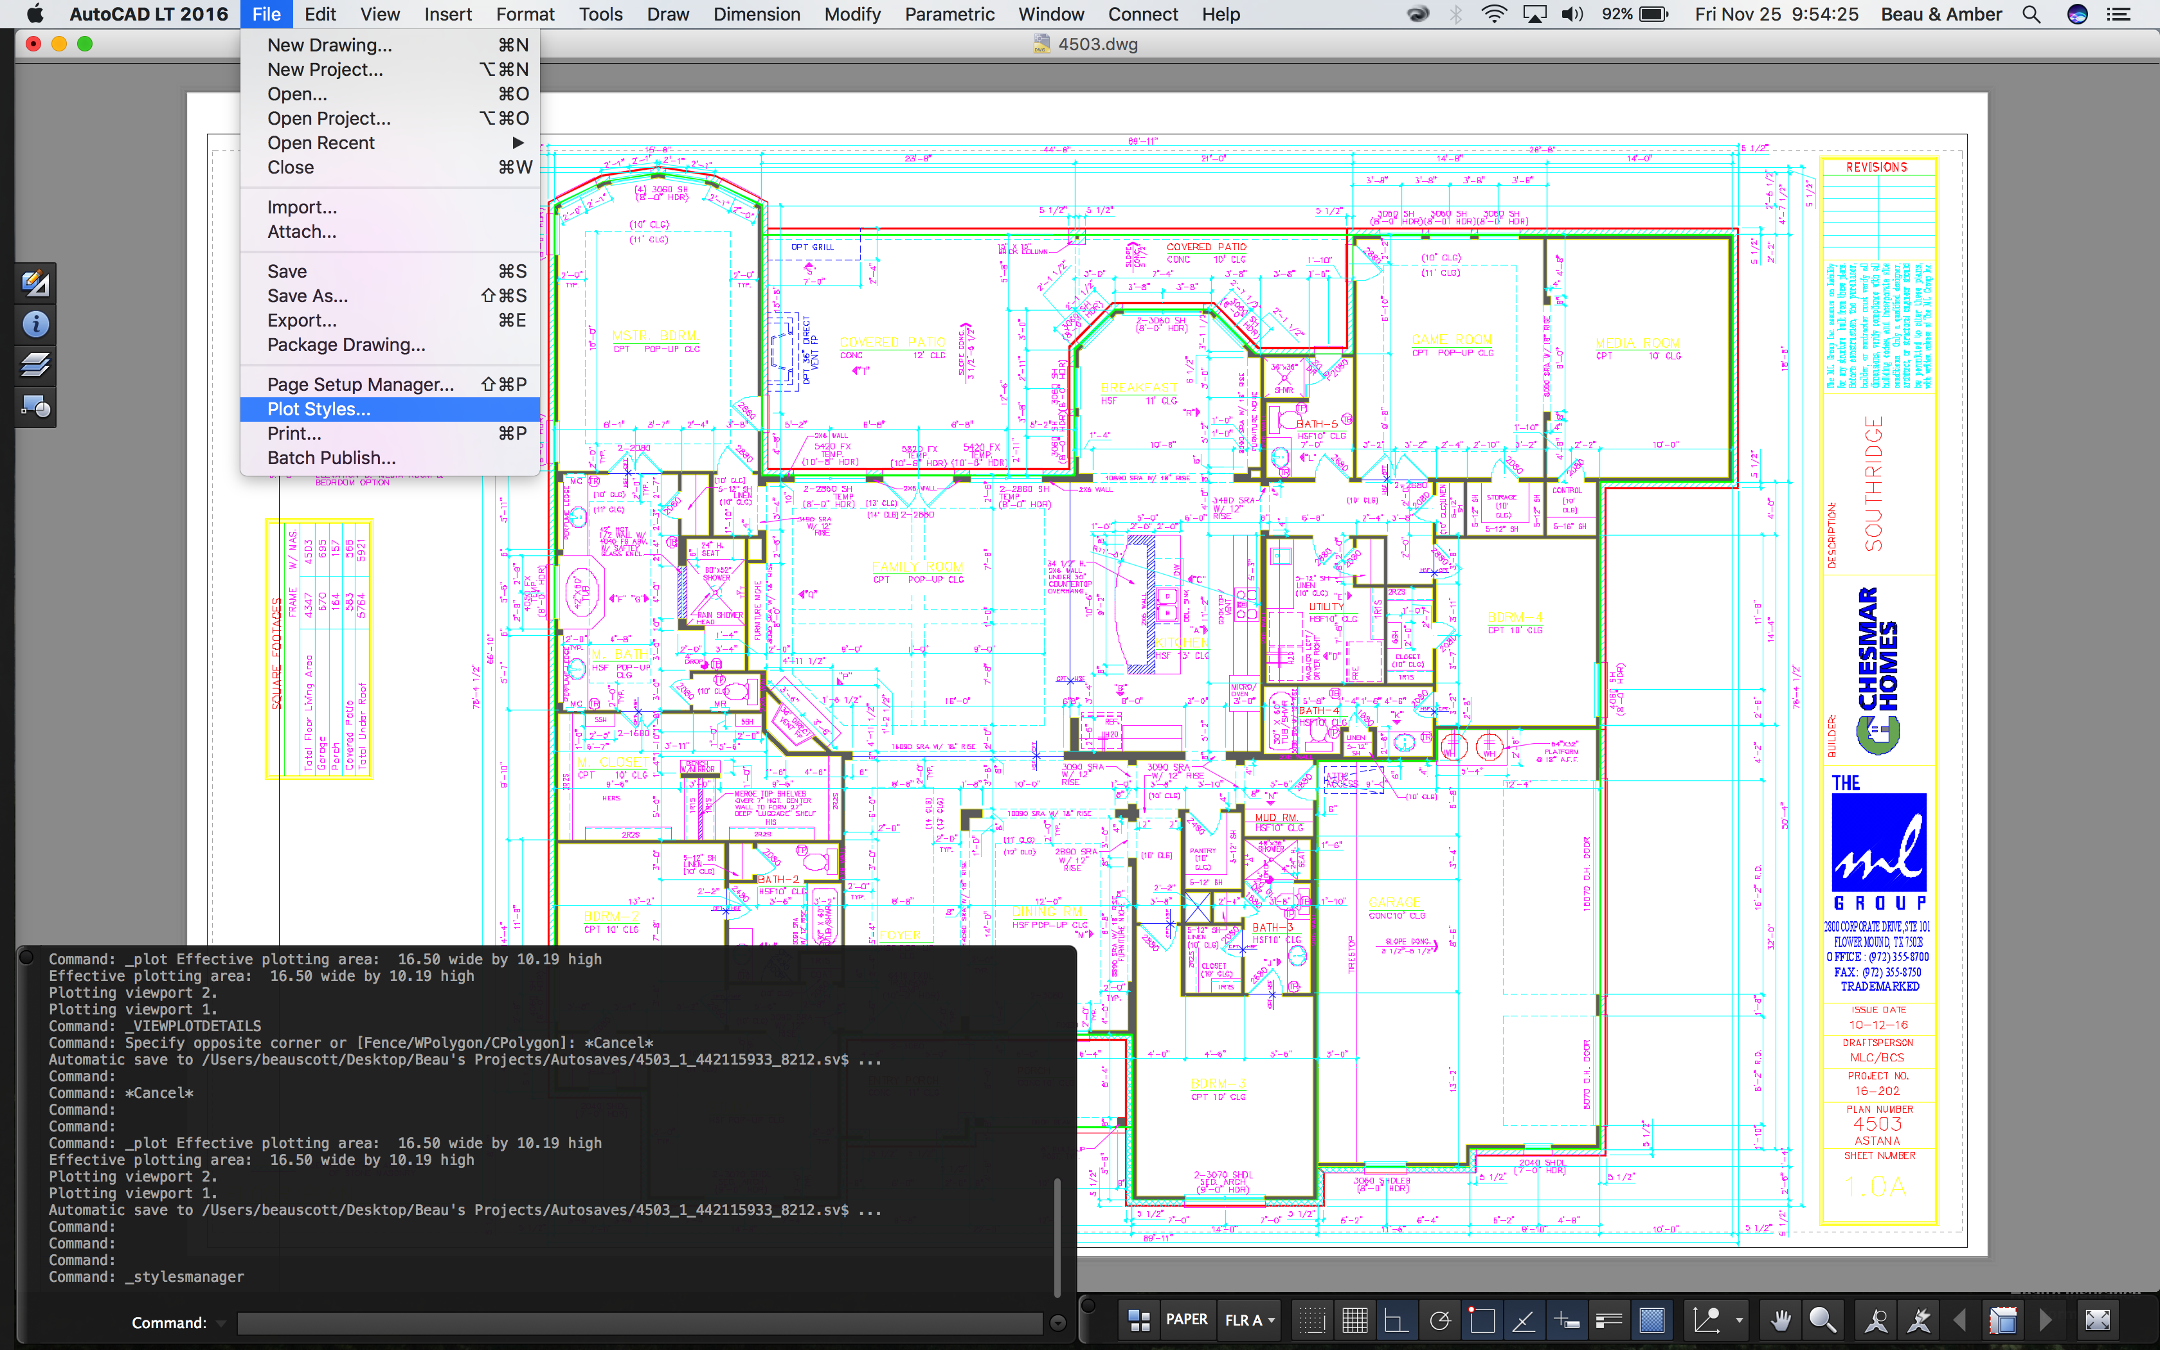Toggle grid display in the status bar

[x=1356, y=1320]
